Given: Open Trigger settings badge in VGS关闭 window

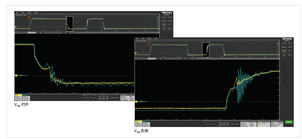Looking at the screenshot, I should point(264,124).
